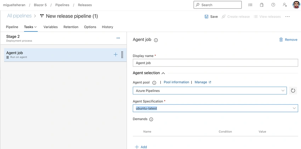Open the Agent Specification dropdown

click(x=215, y=108)
